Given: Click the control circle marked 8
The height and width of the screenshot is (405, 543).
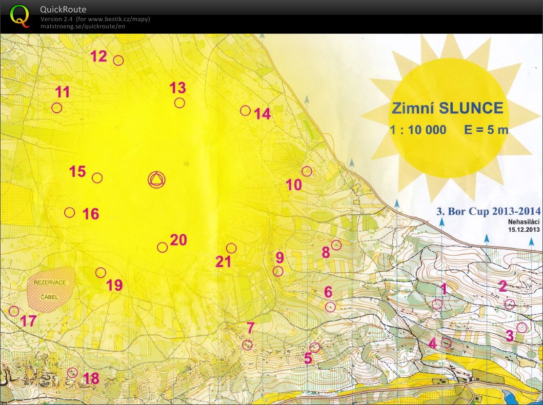Looking at the screenshot, I should pos(336,246).
